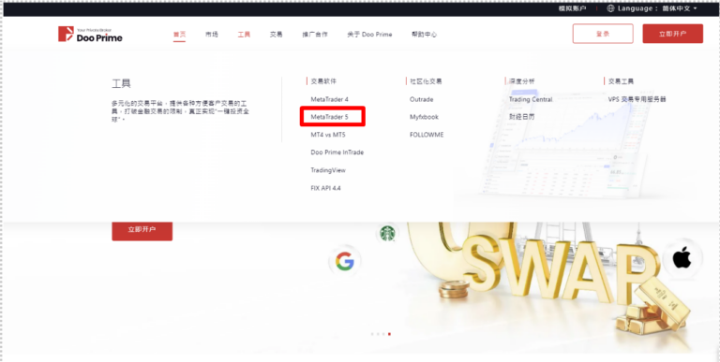Open Doo Prime InTrade link
This screenshot has height=362, width=720.
coord(337,152)
